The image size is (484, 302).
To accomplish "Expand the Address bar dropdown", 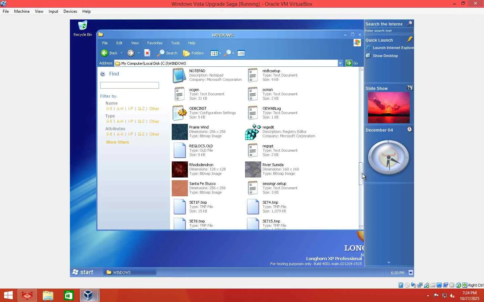I will [340, 63].
